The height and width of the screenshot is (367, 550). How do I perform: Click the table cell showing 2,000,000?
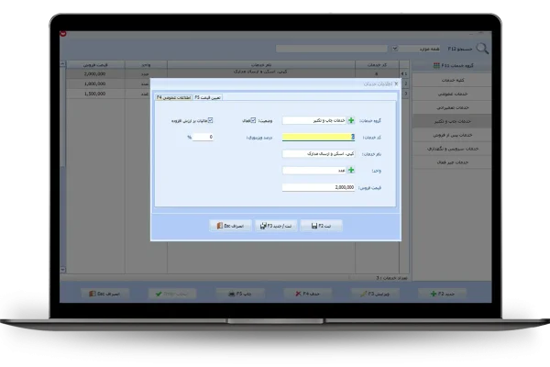95,73
